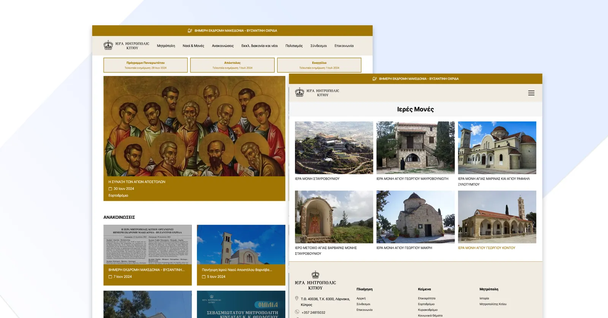Open the Μητρόπολη menu in back window

coord(166,46)
